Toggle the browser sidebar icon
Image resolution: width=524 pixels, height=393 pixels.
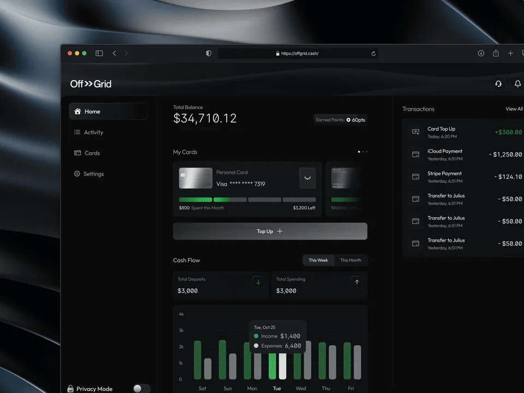(x=99, y=53)
